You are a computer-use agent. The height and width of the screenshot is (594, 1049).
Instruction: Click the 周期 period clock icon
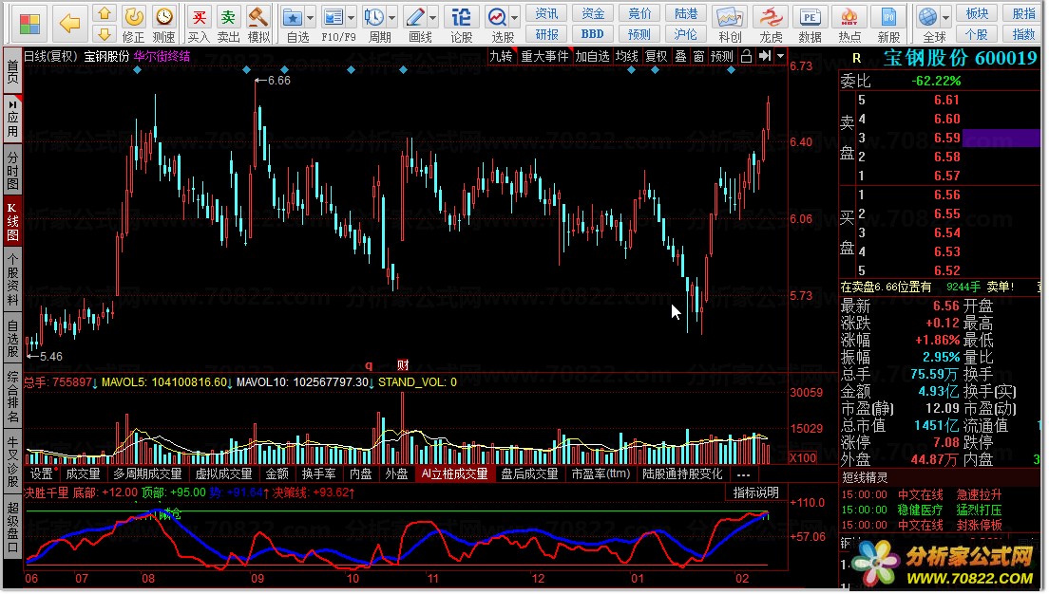[374, 17]
